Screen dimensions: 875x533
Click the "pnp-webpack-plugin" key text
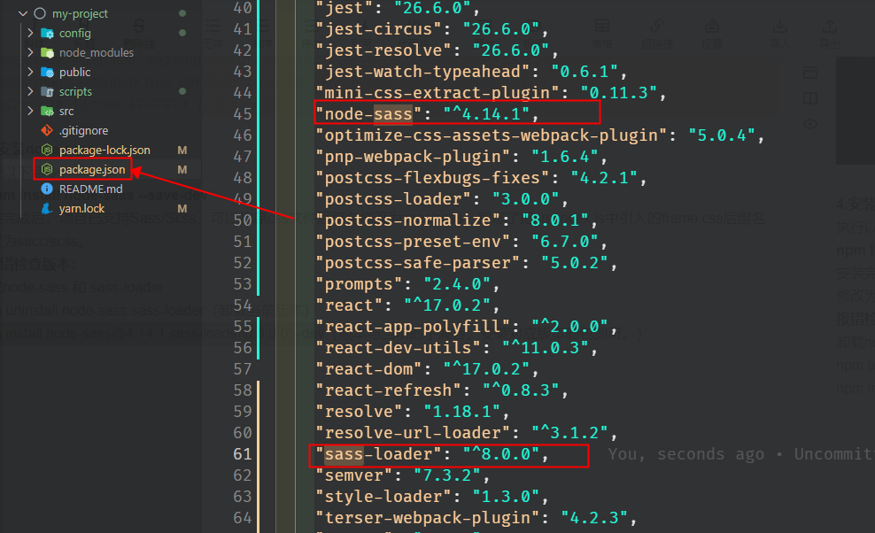click(413, 157)
